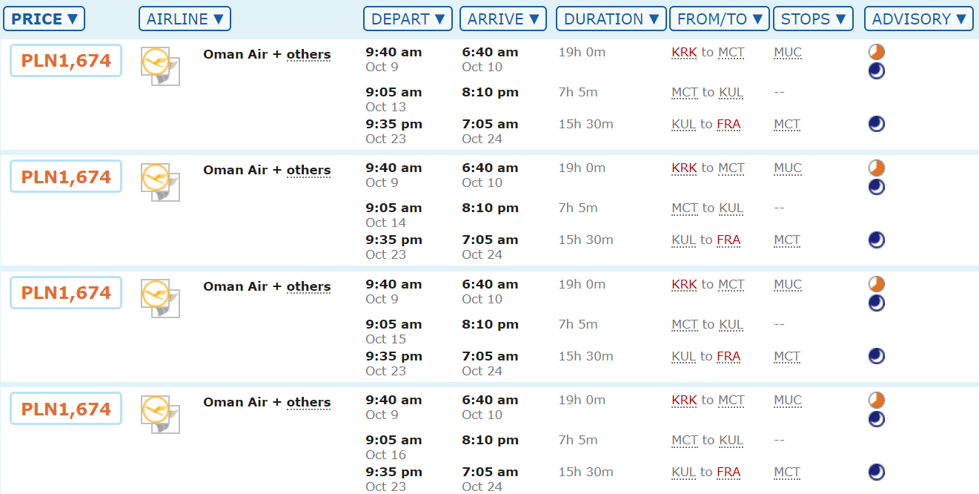The image size is (979, 494).
Task: Click the orange long layover advisory icon in first result
Action: coord(877,52)
